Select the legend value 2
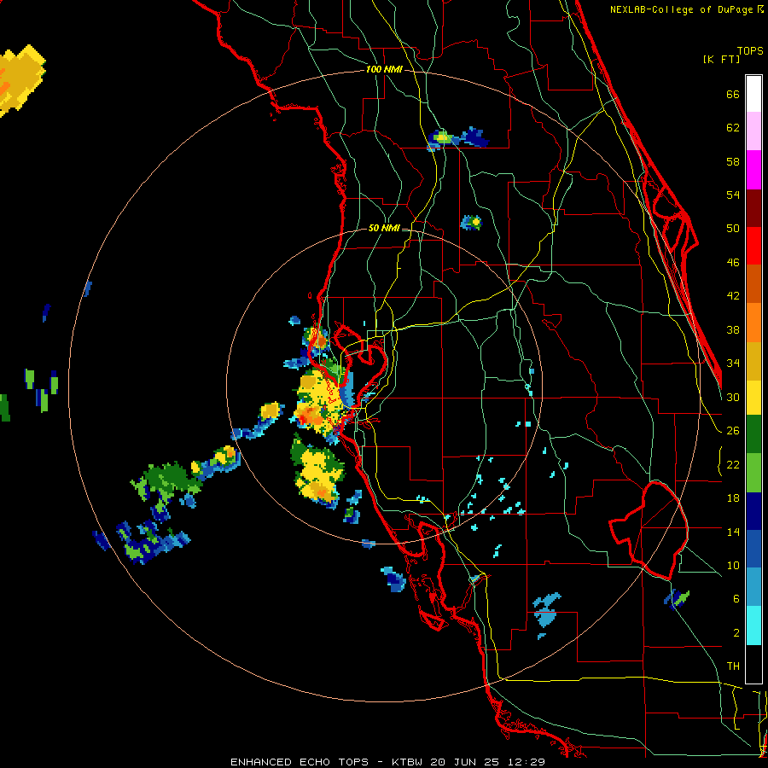The height and width of the screenshot is (768, 768). point(736,633)
